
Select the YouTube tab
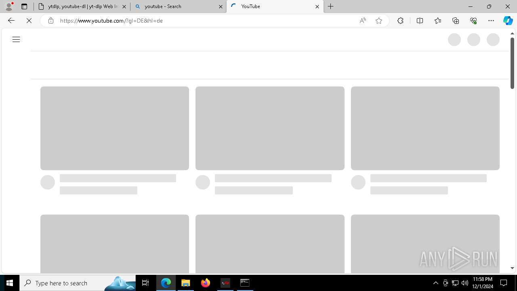click(x=275, y=6)
